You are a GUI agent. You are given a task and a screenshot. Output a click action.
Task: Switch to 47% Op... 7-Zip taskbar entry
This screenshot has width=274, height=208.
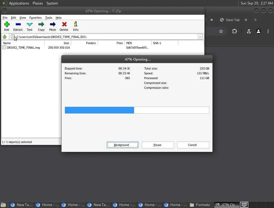(227, 205)
